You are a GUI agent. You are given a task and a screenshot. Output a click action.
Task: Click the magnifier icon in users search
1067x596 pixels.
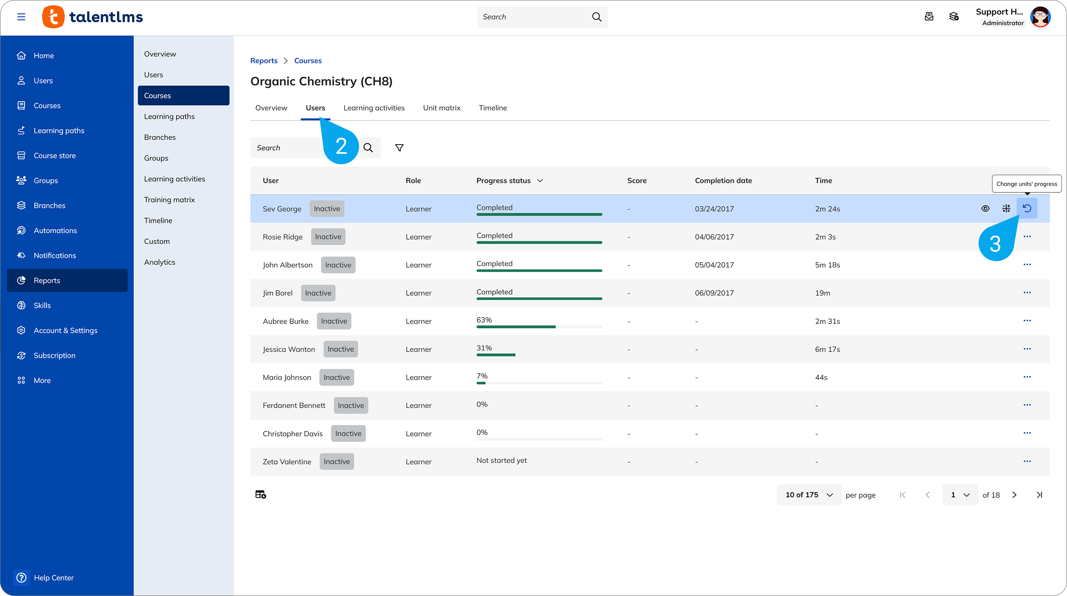pyautogui.click(x=368, y=148)
